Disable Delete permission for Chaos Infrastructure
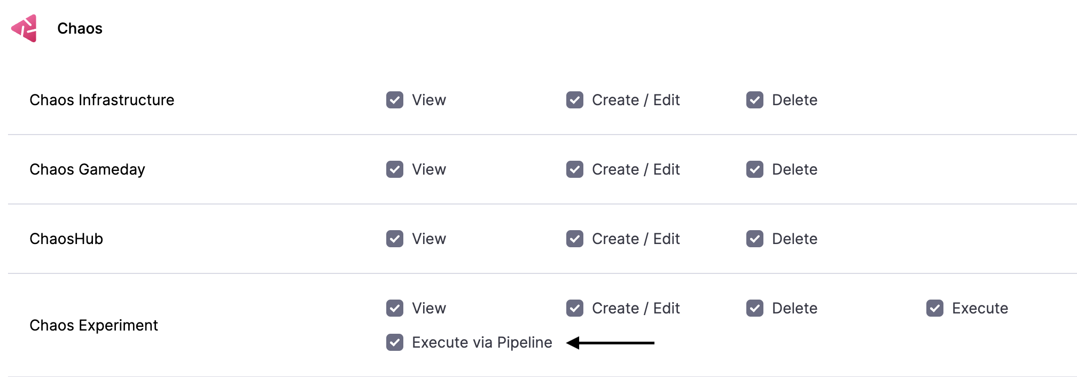 [755, 100]
